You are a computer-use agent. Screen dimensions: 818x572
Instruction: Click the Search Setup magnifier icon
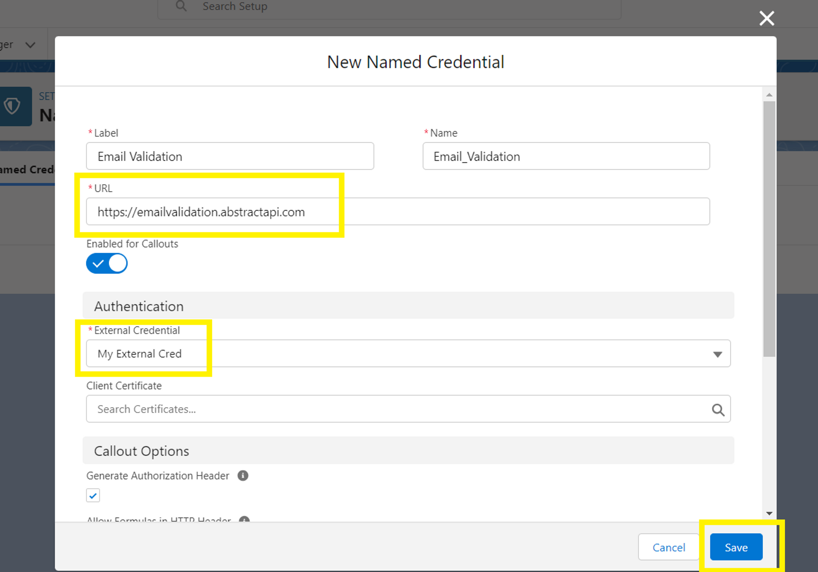(x=180, y=6)
